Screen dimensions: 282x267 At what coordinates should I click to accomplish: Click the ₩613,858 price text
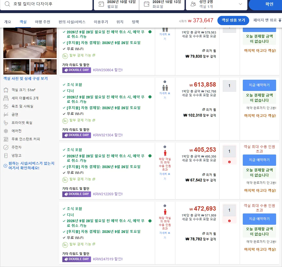[203, 85]
